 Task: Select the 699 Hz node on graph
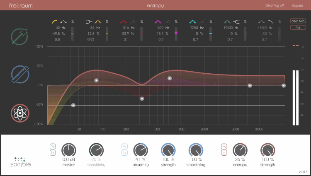pyautogui.click(x=170, y=78)
